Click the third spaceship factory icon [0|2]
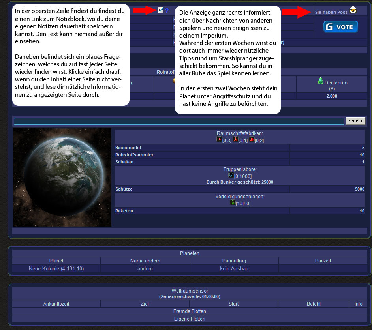This screenshot has height=330, width=372. coord(252,140)
